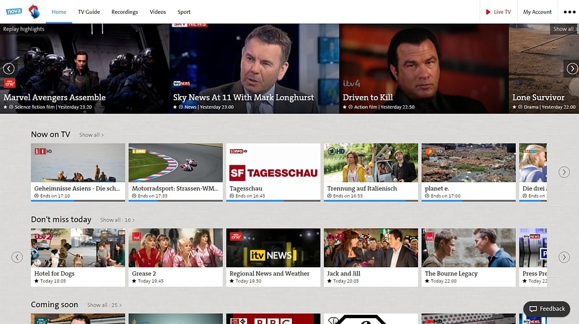
Task: Move Don't miss today carousel left
Action: pos(17,257)
